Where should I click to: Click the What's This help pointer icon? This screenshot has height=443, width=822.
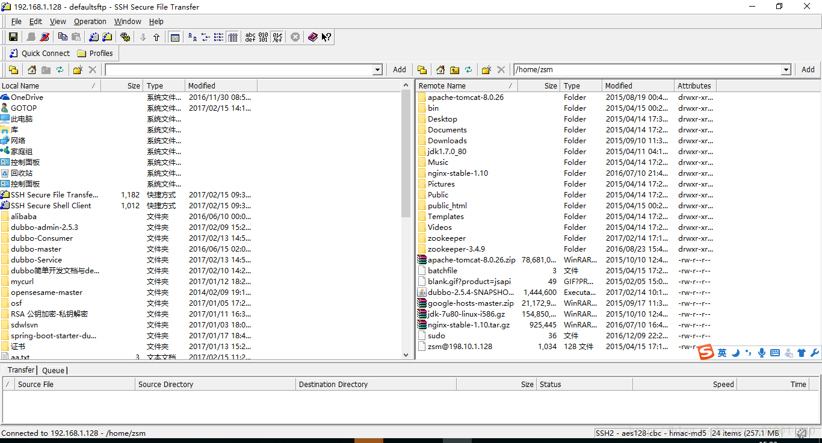pos(326,37)
